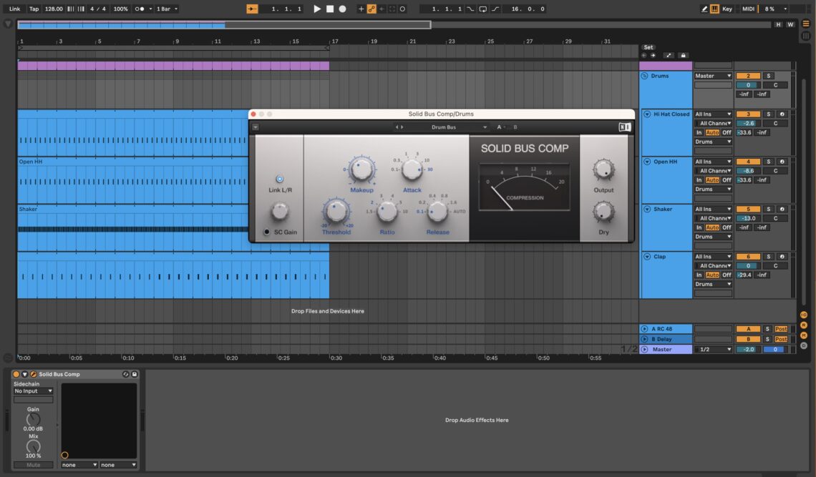
Task: Enable MIDI map mode
Action: click(748, 9)
